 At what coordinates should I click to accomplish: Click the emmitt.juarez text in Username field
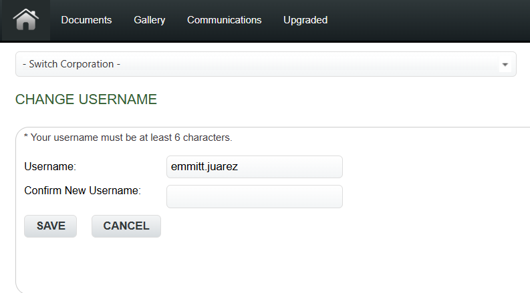coord(205,167)
